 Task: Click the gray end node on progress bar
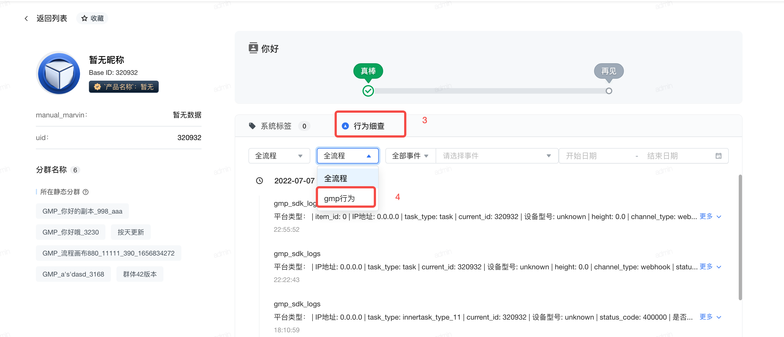coord(609,91)
